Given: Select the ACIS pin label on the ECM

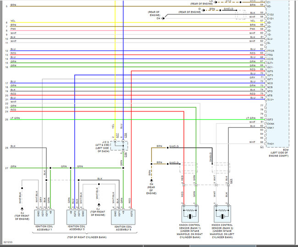Looking at the screenshot, I should tap(270, 58).
